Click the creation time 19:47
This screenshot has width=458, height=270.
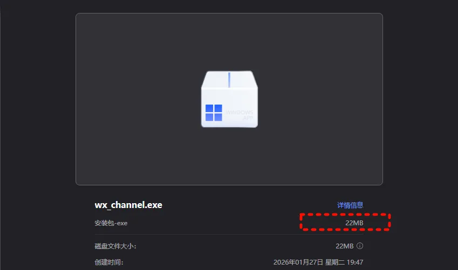click(x=354, y=262)
